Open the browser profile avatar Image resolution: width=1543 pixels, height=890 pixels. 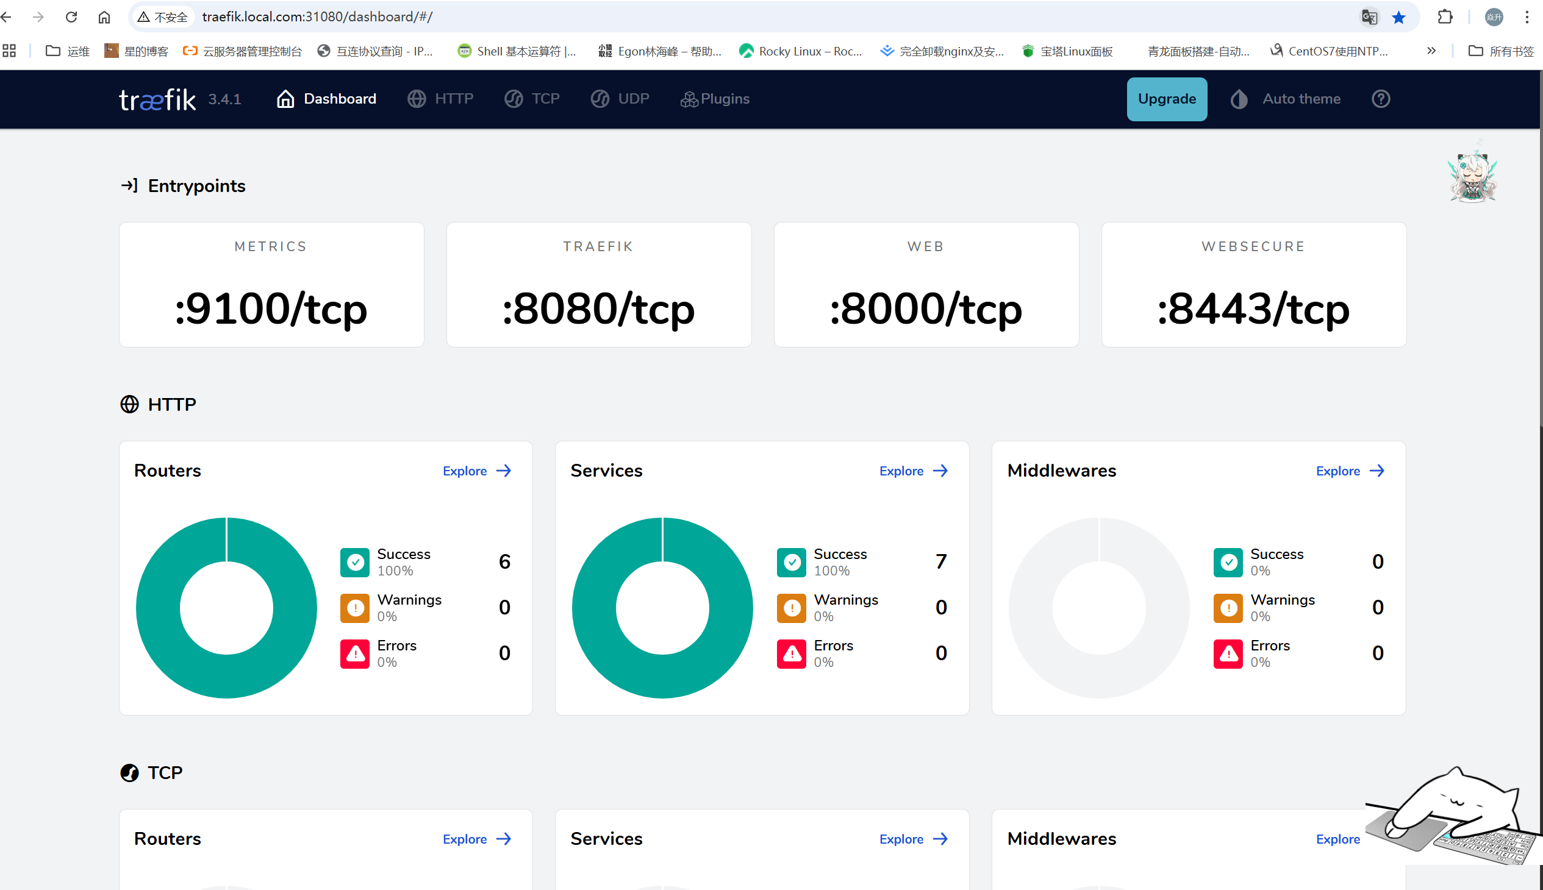tap(1494, 17)
